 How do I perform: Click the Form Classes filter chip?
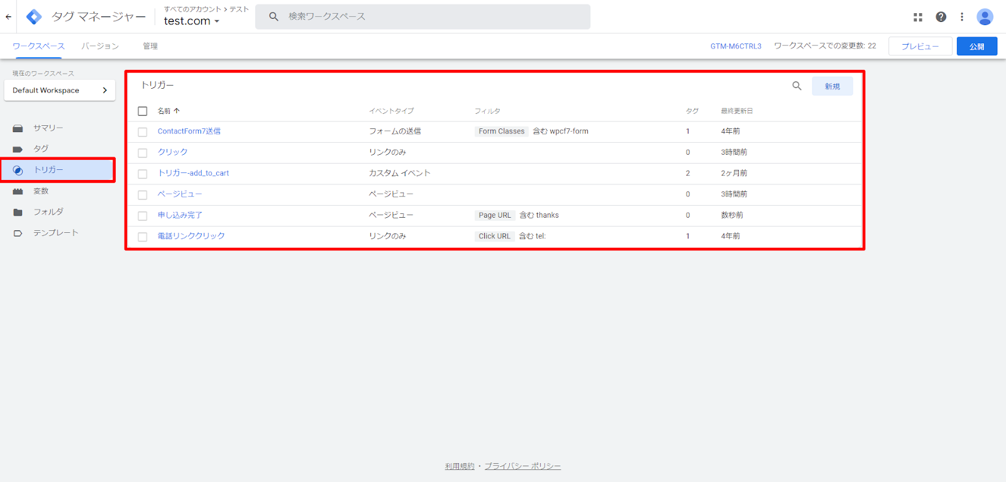(x=501, y=132)
